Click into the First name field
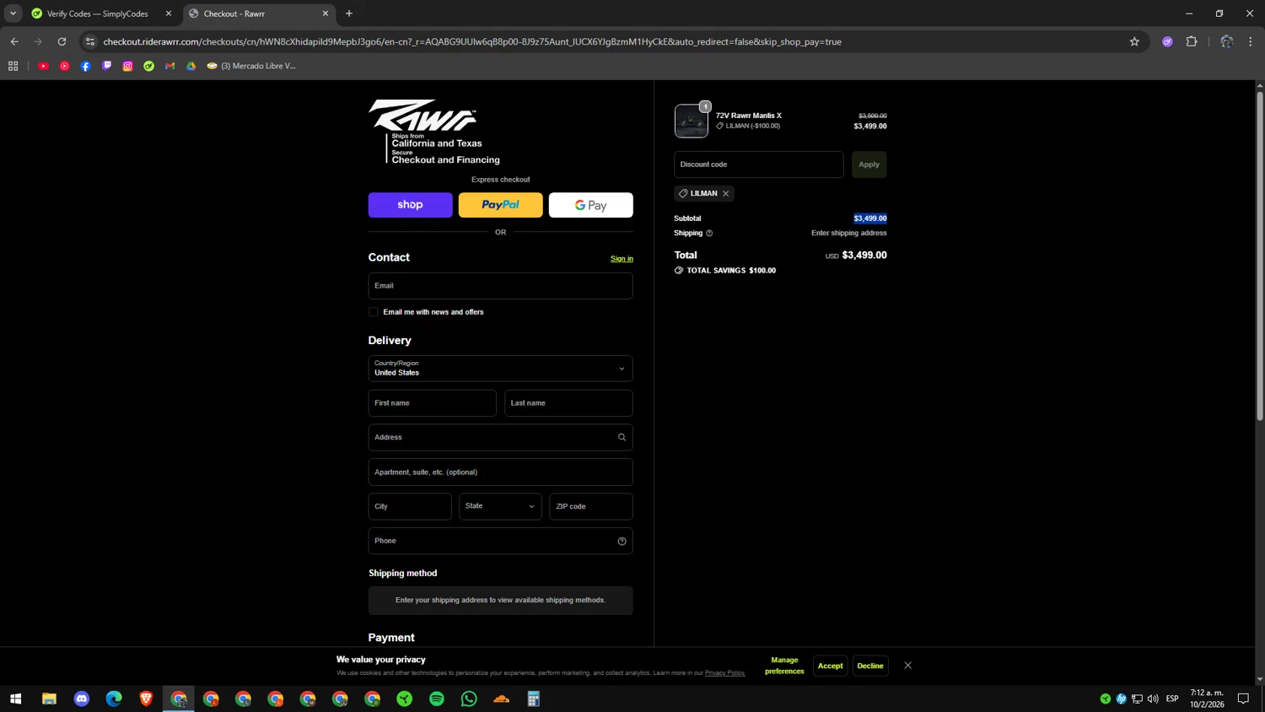Image resolution: width=1265 pixels, height=712 pixels. click(433, 403)
